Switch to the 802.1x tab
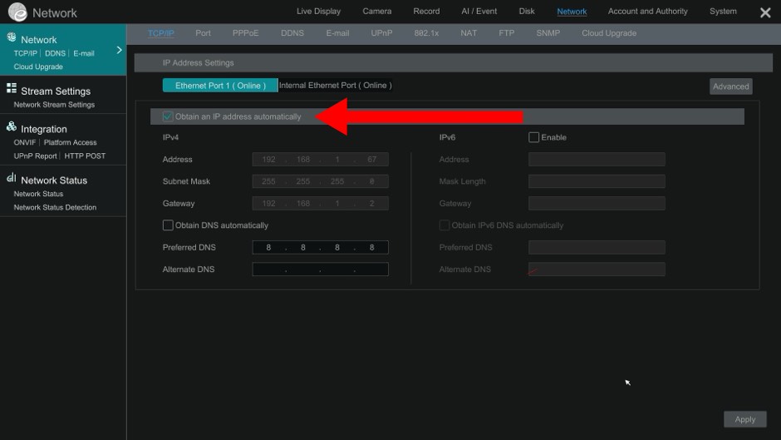This screenshot has width=781, height=440. 426,33
